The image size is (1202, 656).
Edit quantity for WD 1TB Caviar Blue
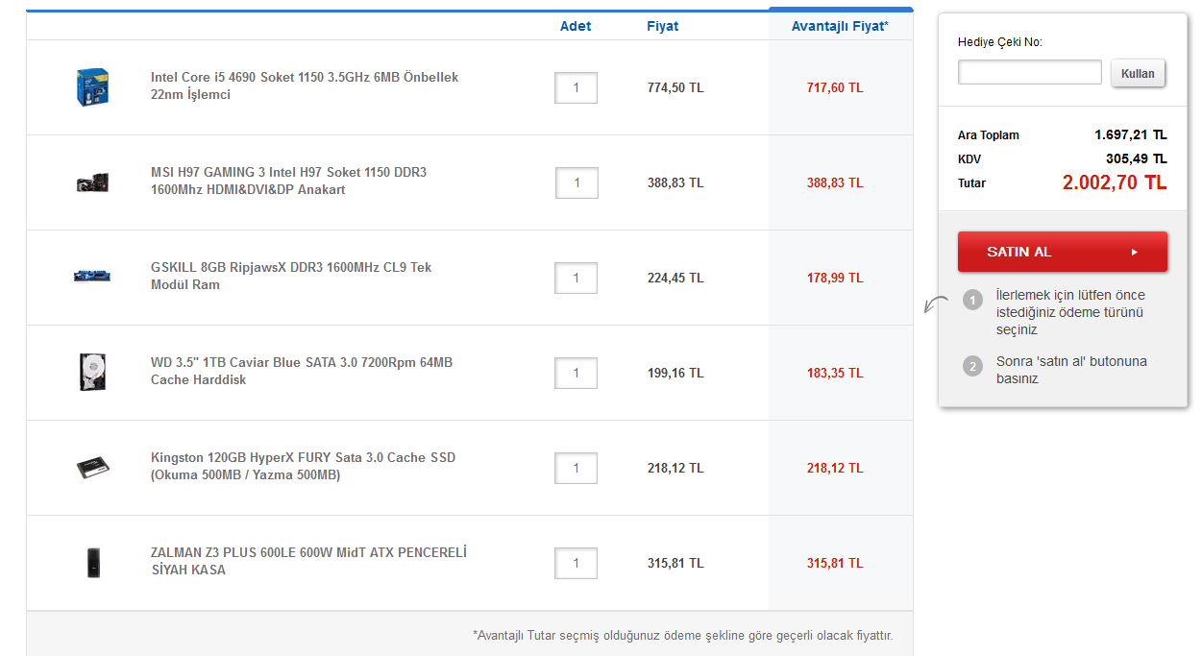tap(576, 374)
